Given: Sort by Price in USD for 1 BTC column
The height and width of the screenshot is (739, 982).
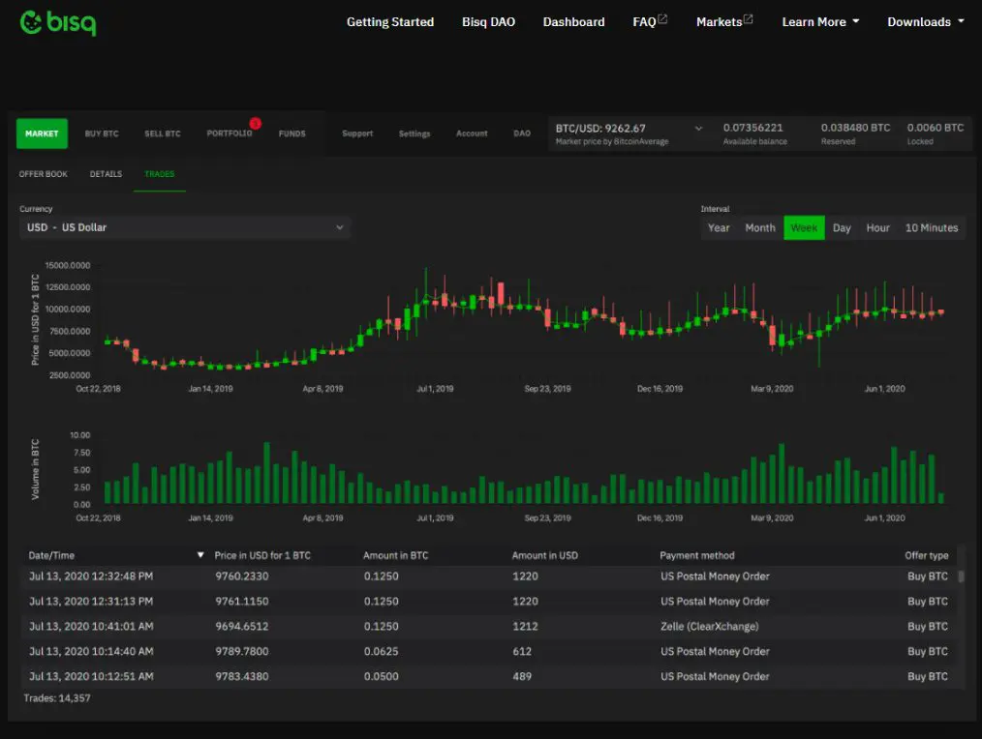Looking at the screenshot, I should (262, 555).
